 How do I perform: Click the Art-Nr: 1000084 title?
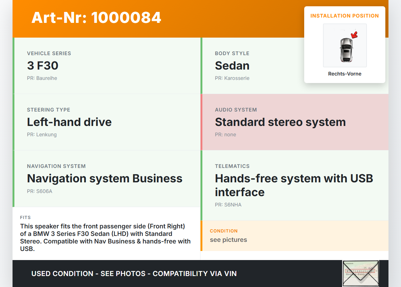[96, 18]
